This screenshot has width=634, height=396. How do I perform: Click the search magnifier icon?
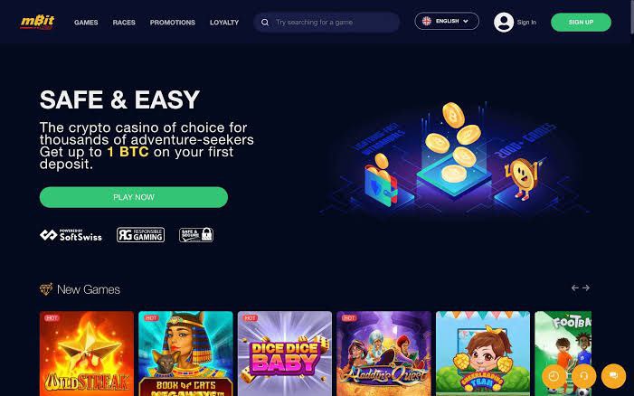click(x=265, y=23)
